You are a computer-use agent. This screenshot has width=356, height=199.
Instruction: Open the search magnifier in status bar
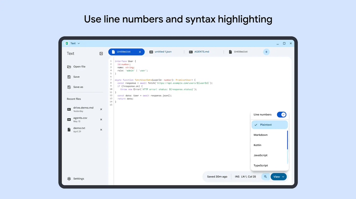[x=265, y=177]
